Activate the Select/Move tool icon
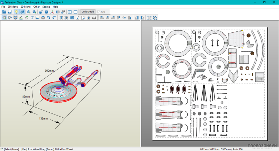Screen dimensions: 279x151 [4, 18]
